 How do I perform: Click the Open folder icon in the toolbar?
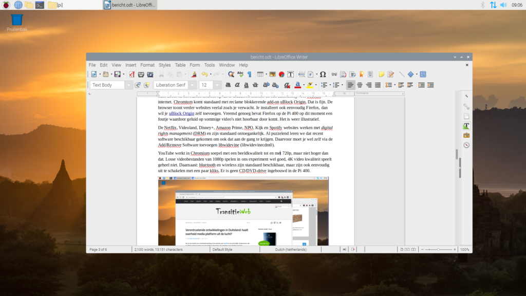[105, 74]
